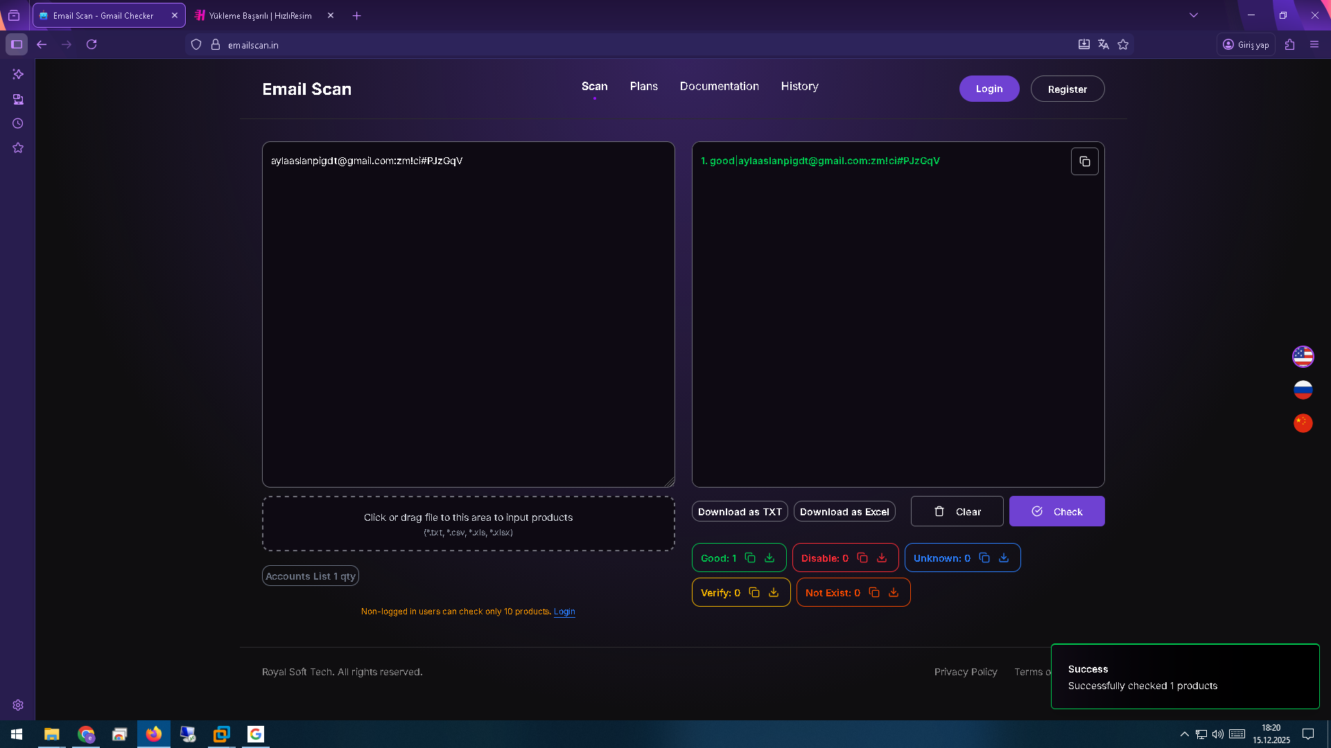This screenshot has width=1331, height=748.
Task: Click the Register button
Action: click(x=1068, y=89)
